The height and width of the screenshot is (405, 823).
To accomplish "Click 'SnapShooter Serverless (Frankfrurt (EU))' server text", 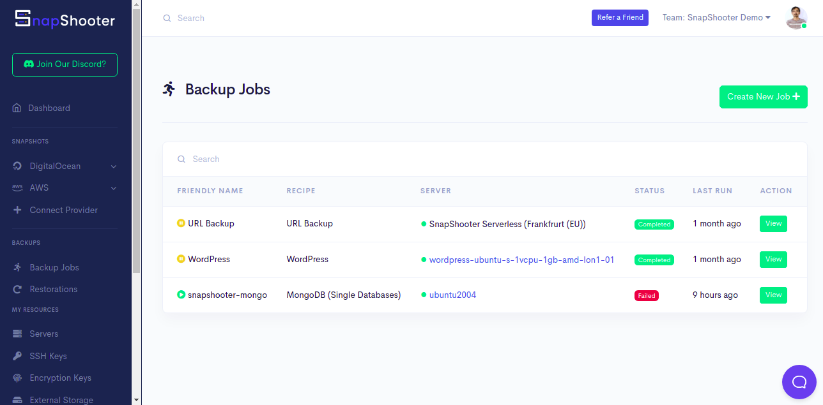I will [507, 224].
